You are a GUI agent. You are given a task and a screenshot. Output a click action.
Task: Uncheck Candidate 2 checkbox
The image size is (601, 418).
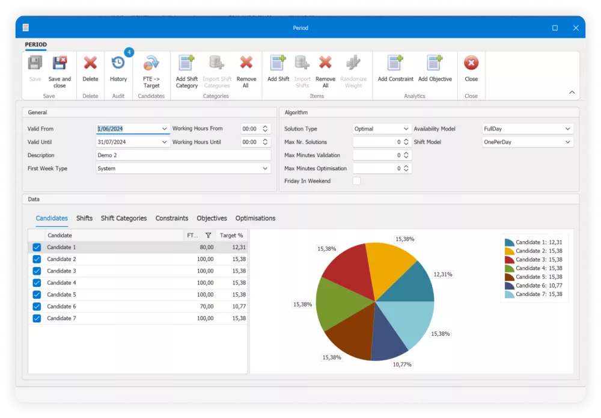37,259
